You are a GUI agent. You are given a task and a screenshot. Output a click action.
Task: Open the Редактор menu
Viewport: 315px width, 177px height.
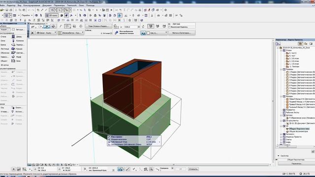pyautogui.click(x=11, y=5)
